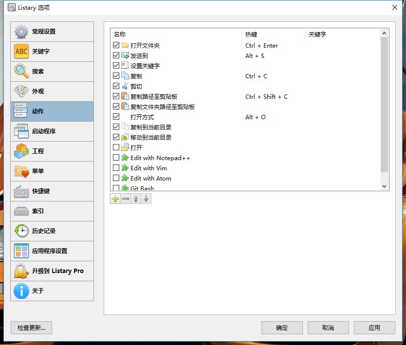This screenshot has height=345, width=406.
Task: Switch to the 关键字 section
Action: click(x=52, y=52)
